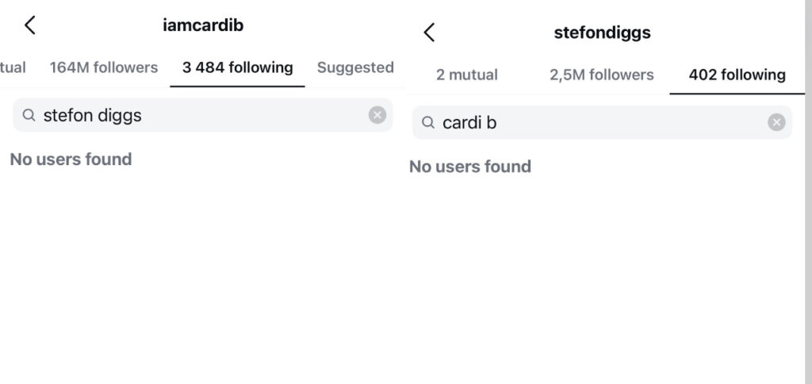Clear the "cardi b" search text
The width and height of the screenshot is (812, 384).
(776, 122)
